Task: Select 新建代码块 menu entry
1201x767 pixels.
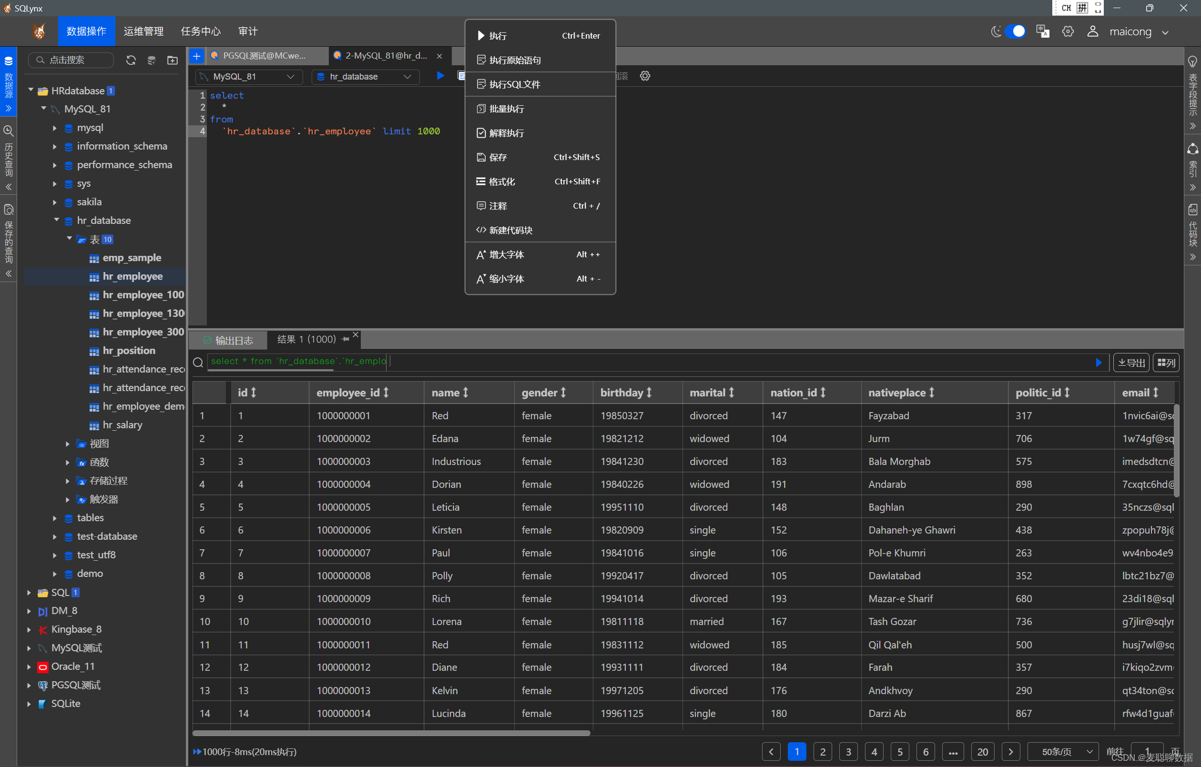Action: 539,230
